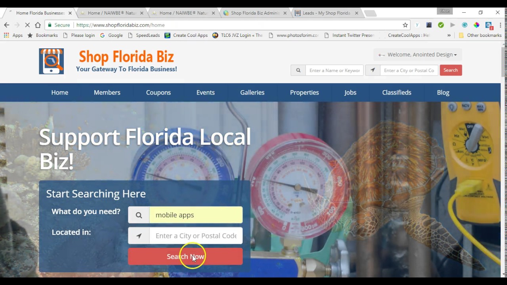Open a new browser tab
Viewport: 507px width, 285px height.
[370, 13]
